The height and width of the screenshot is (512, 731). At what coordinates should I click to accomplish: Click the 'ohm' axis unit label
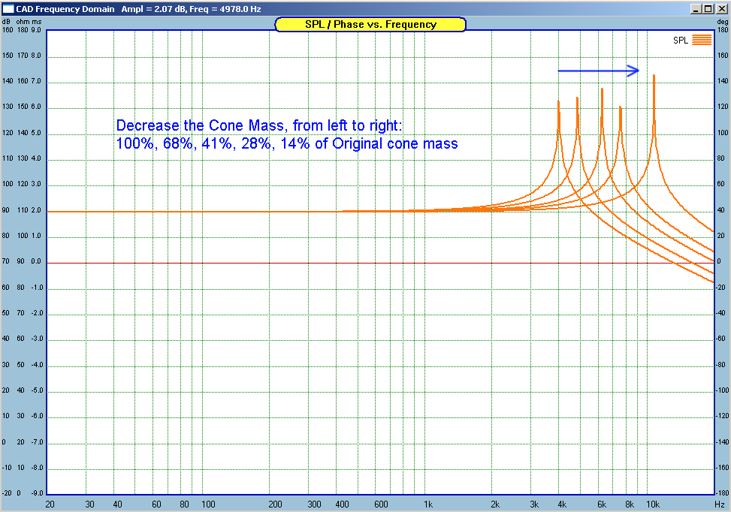(x=22, y=23)
